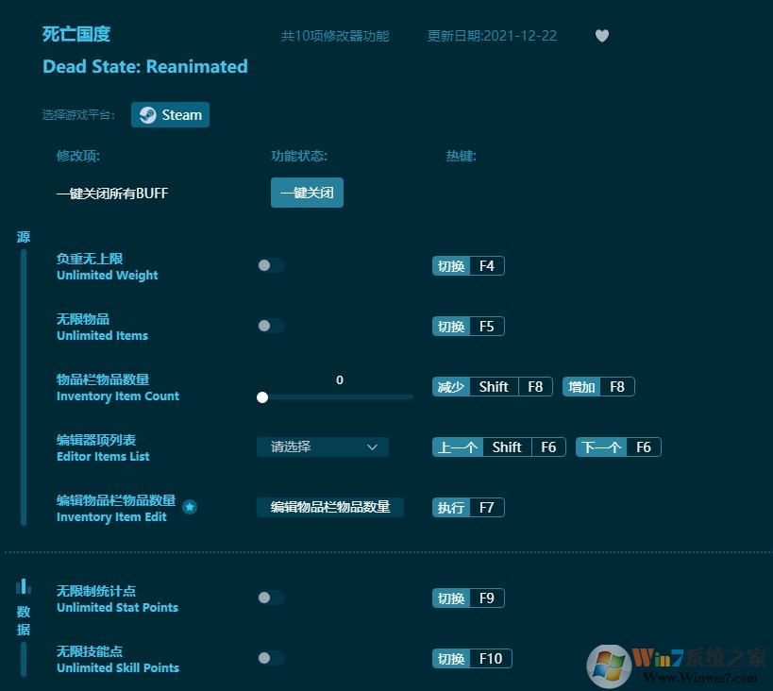Click the 死亡国度 game title

[76, 34]
